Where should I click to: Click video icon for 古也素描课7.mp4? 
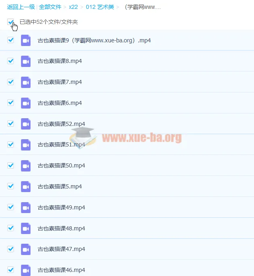point(26,82)
